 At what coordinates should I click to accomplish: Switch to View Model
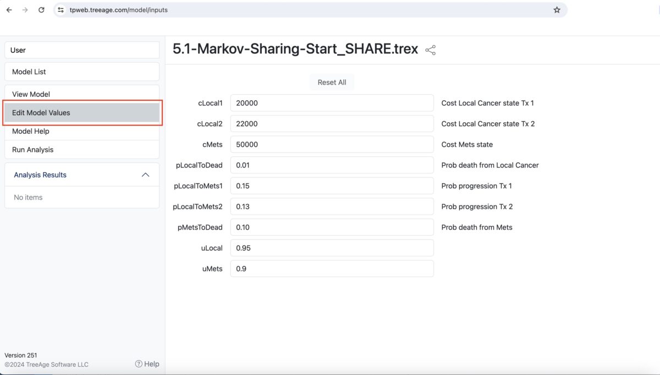pyautogui.click(x=81, y=94)
